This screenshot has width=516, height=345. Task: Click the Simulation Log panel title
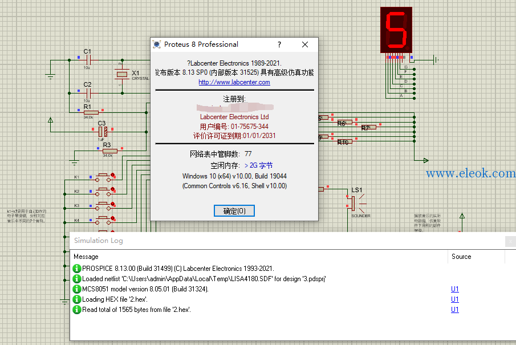pyautogui.click(x=99, y=241)
